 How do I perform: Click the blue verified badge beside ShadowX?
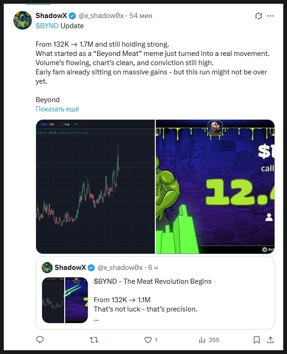pos(73,16)
